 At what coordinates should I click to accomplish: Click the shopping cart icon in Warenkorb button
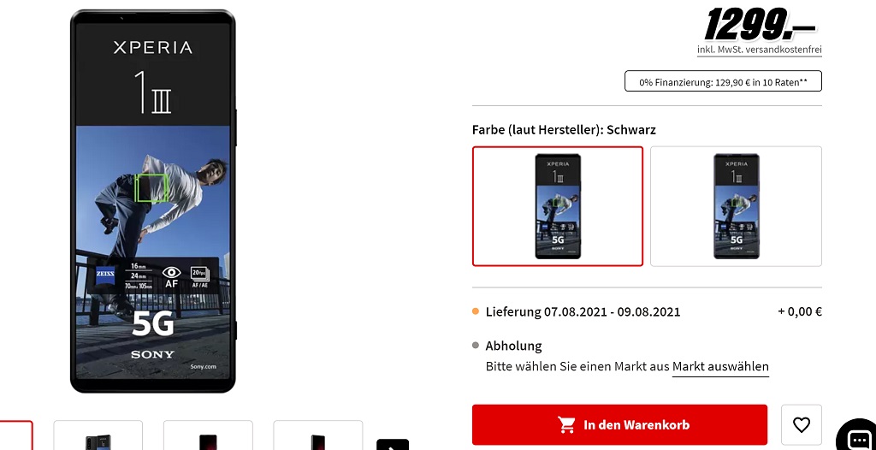566,425
